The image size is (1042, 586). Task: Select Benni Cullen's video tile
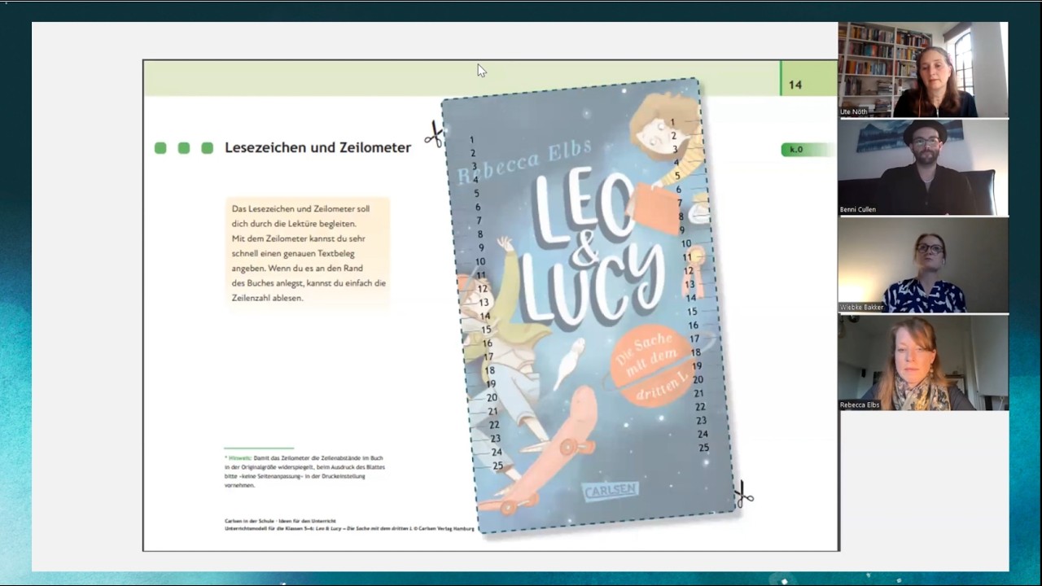click(923, 168)
